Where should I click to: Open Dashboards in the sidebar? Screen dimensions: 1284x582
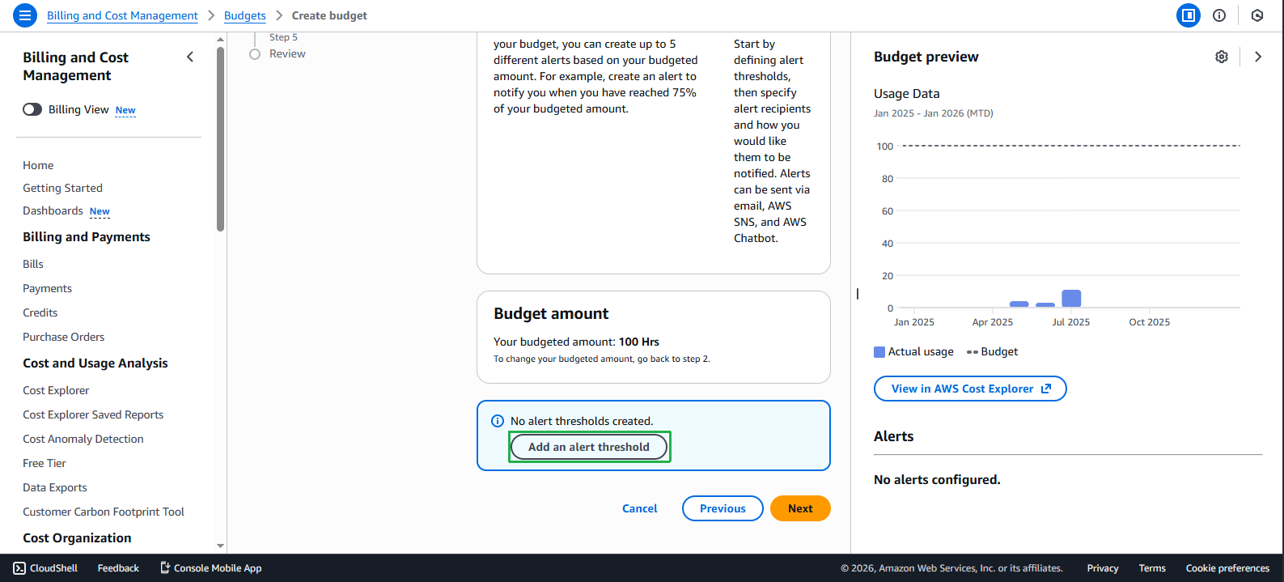[x=53, y=210]
